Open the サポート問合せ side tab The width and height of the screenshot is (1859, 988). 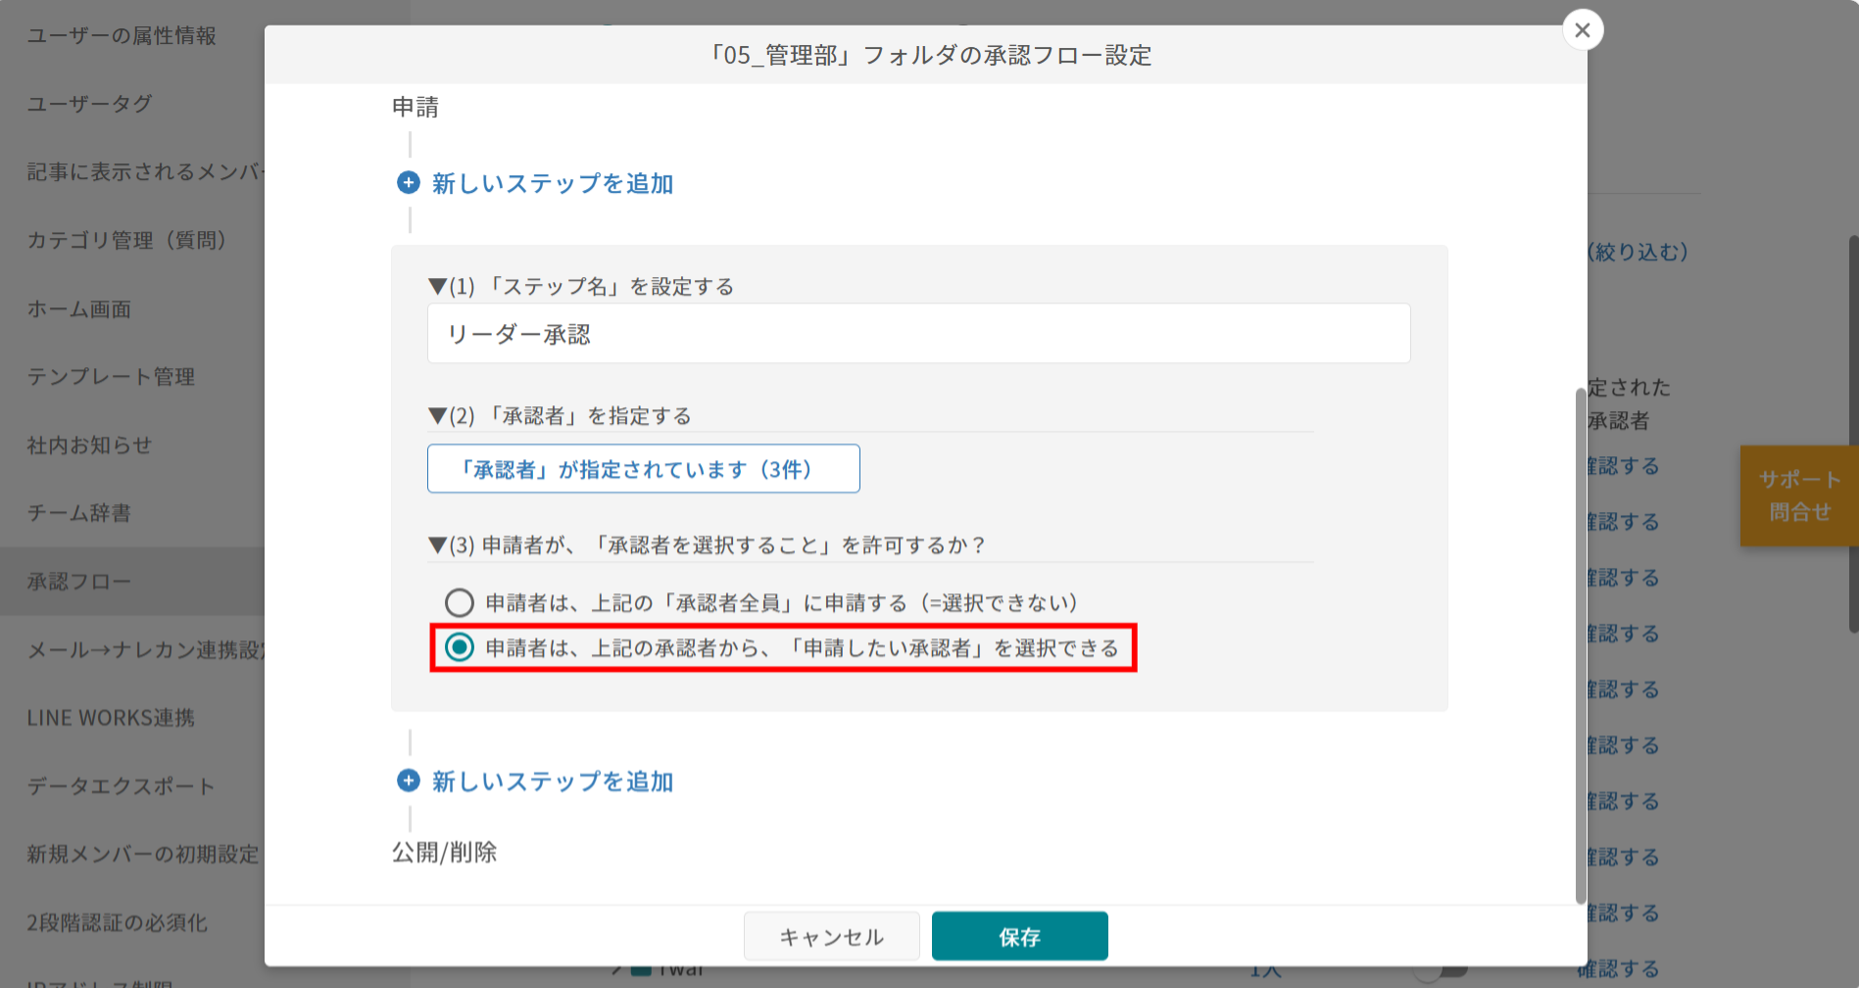pyautogui.click(x=1798, y=495)
